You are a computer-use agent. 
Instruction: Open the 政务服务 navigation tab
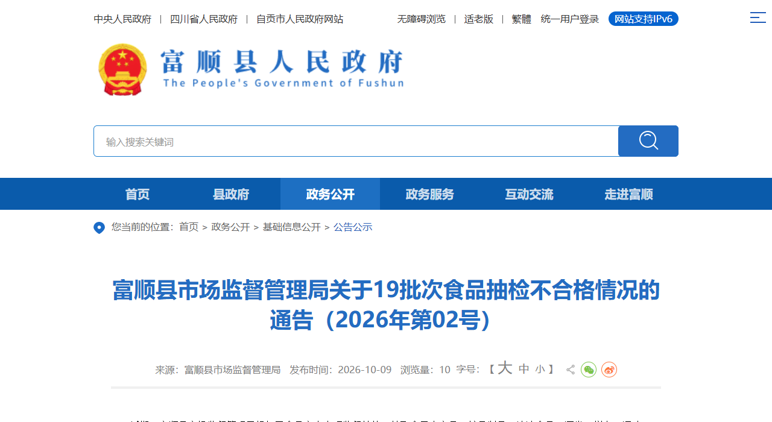430,194
